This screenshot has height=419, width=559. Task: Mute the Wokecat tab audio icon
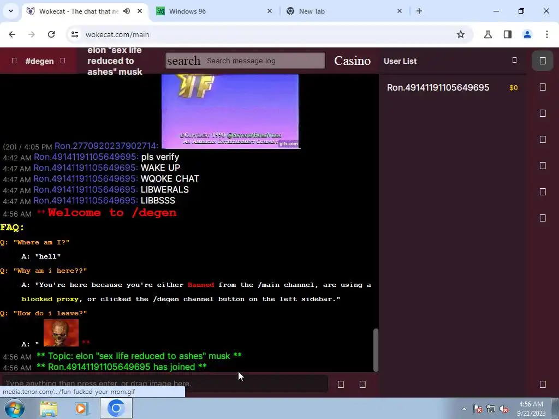pos(127,11)
